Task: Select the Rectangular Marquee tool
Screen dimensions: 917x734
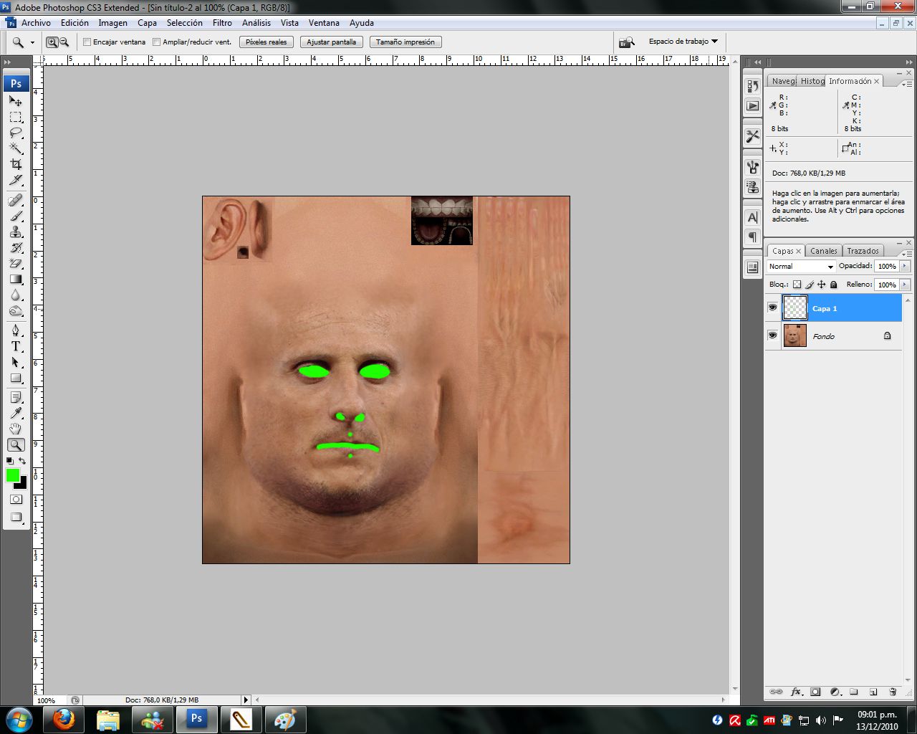Action: (x=16, y=117)
